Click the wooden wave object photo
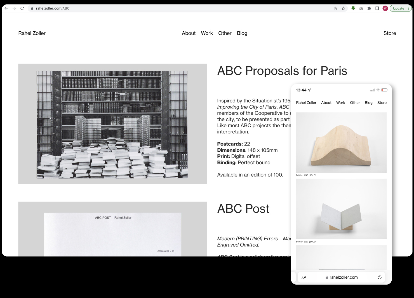The image size is (414, 298). 341,143
